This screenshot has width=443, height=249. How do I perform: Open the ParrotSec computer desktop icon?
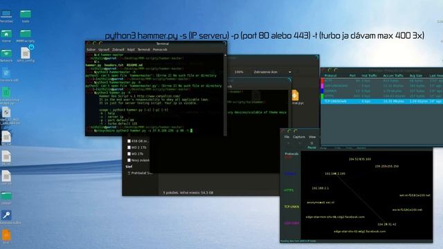[x=6, y=16]
